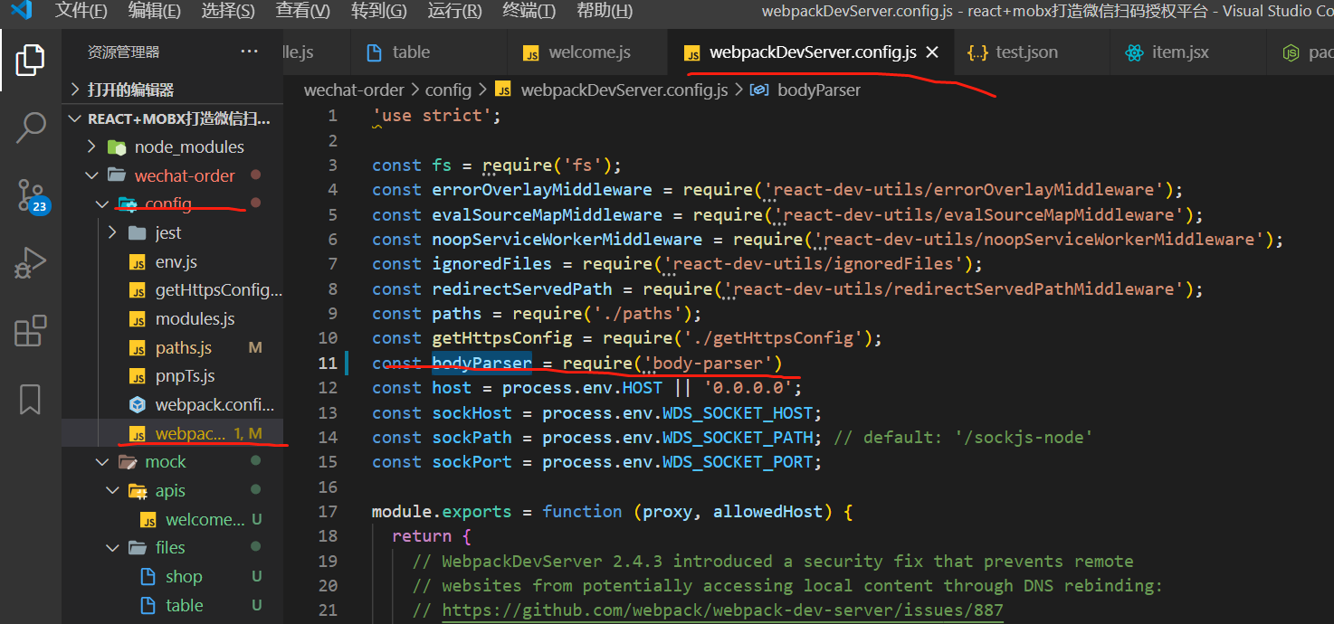Click bodyParser symbol icon in breadcrumb
The width and height of the screenshot is (1334, 624).
(x=760, y=90)
